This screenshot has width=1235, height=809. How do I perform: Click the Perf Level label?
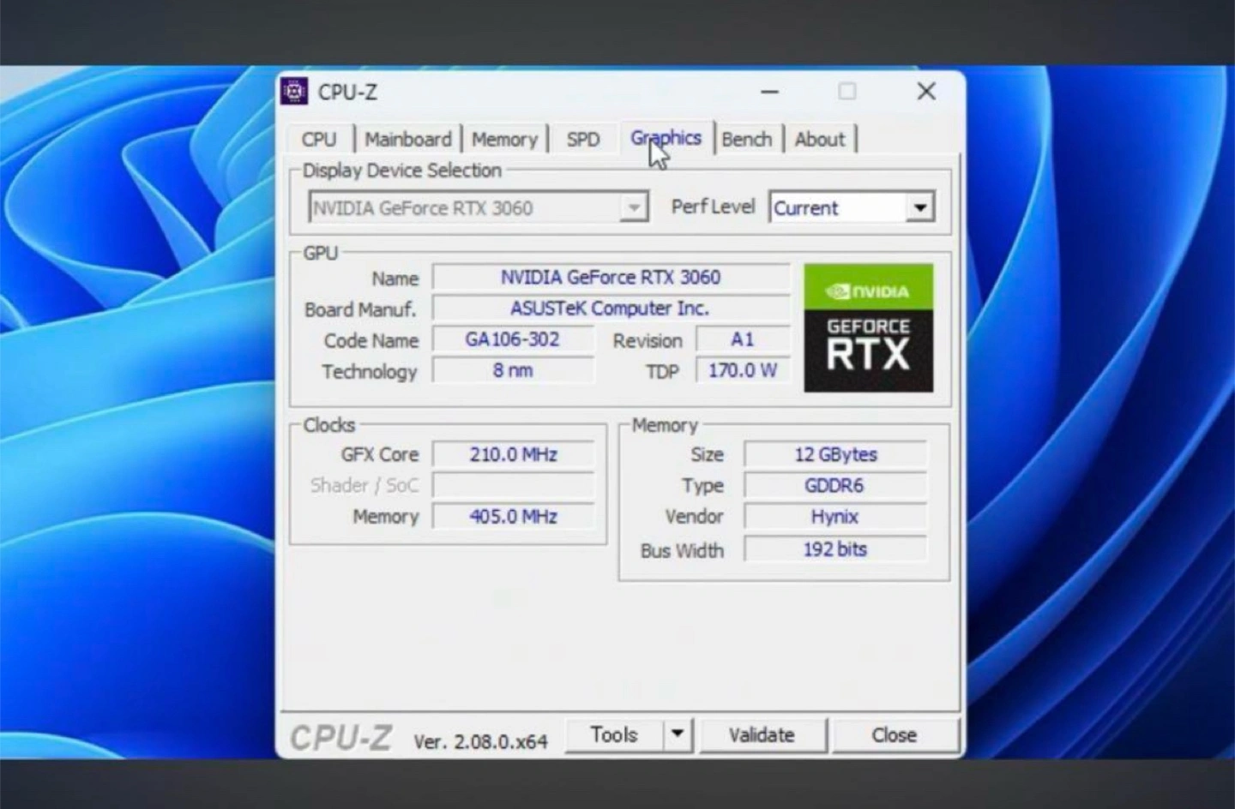point(713,207)
